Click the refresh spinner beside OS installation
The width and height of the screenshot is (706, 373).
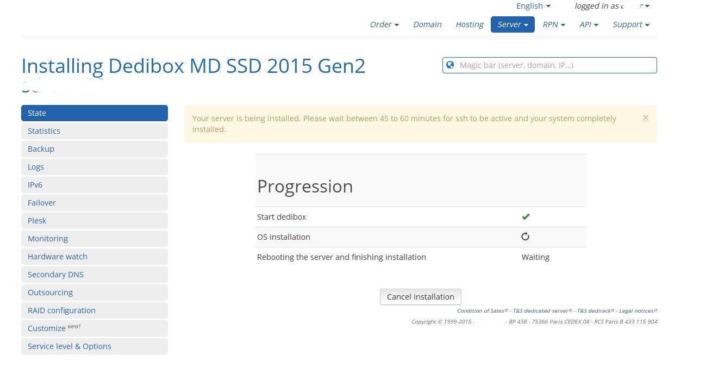(525, 237)
